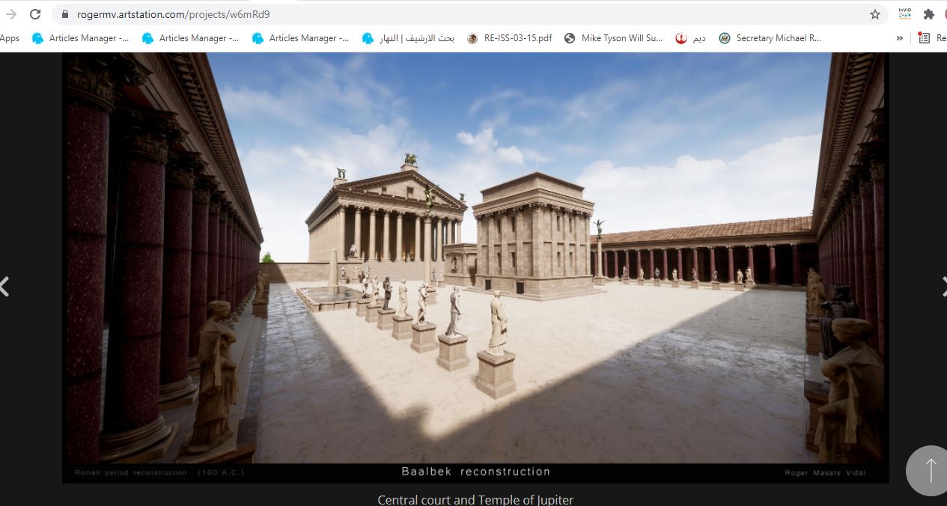Click the address bar URL field
Screen dimensions: 947x506
tap(449, 14)
